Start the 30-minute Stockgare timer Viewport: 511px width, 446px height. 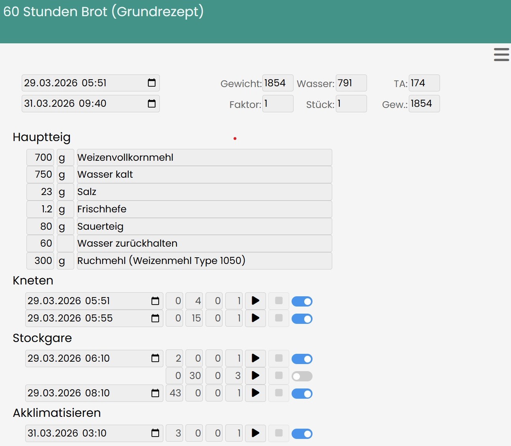point(255,376)
